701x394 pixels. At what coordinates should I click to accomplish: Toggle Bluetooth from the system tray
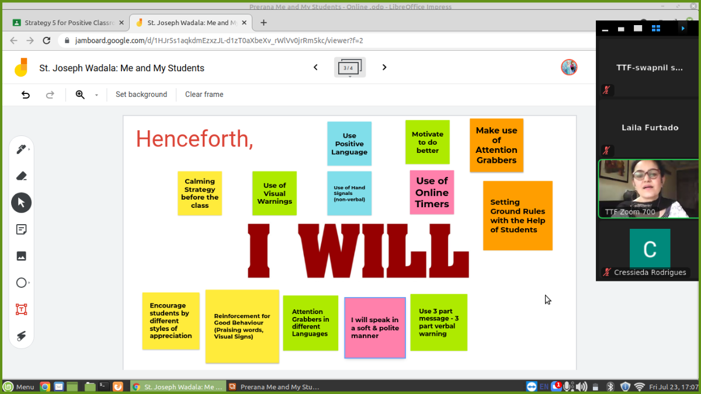(610, 386)
